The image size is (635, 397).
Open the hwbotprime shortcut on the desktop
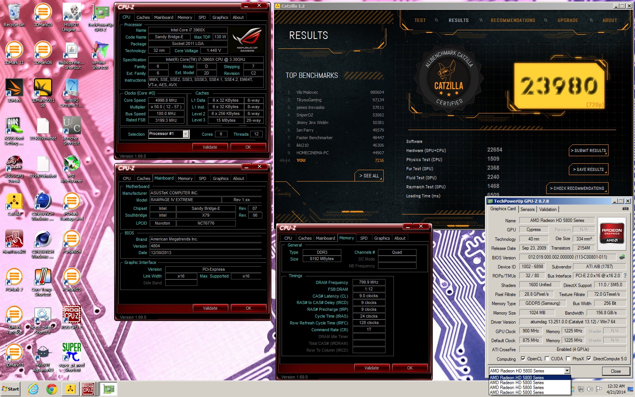pos(71,55)
